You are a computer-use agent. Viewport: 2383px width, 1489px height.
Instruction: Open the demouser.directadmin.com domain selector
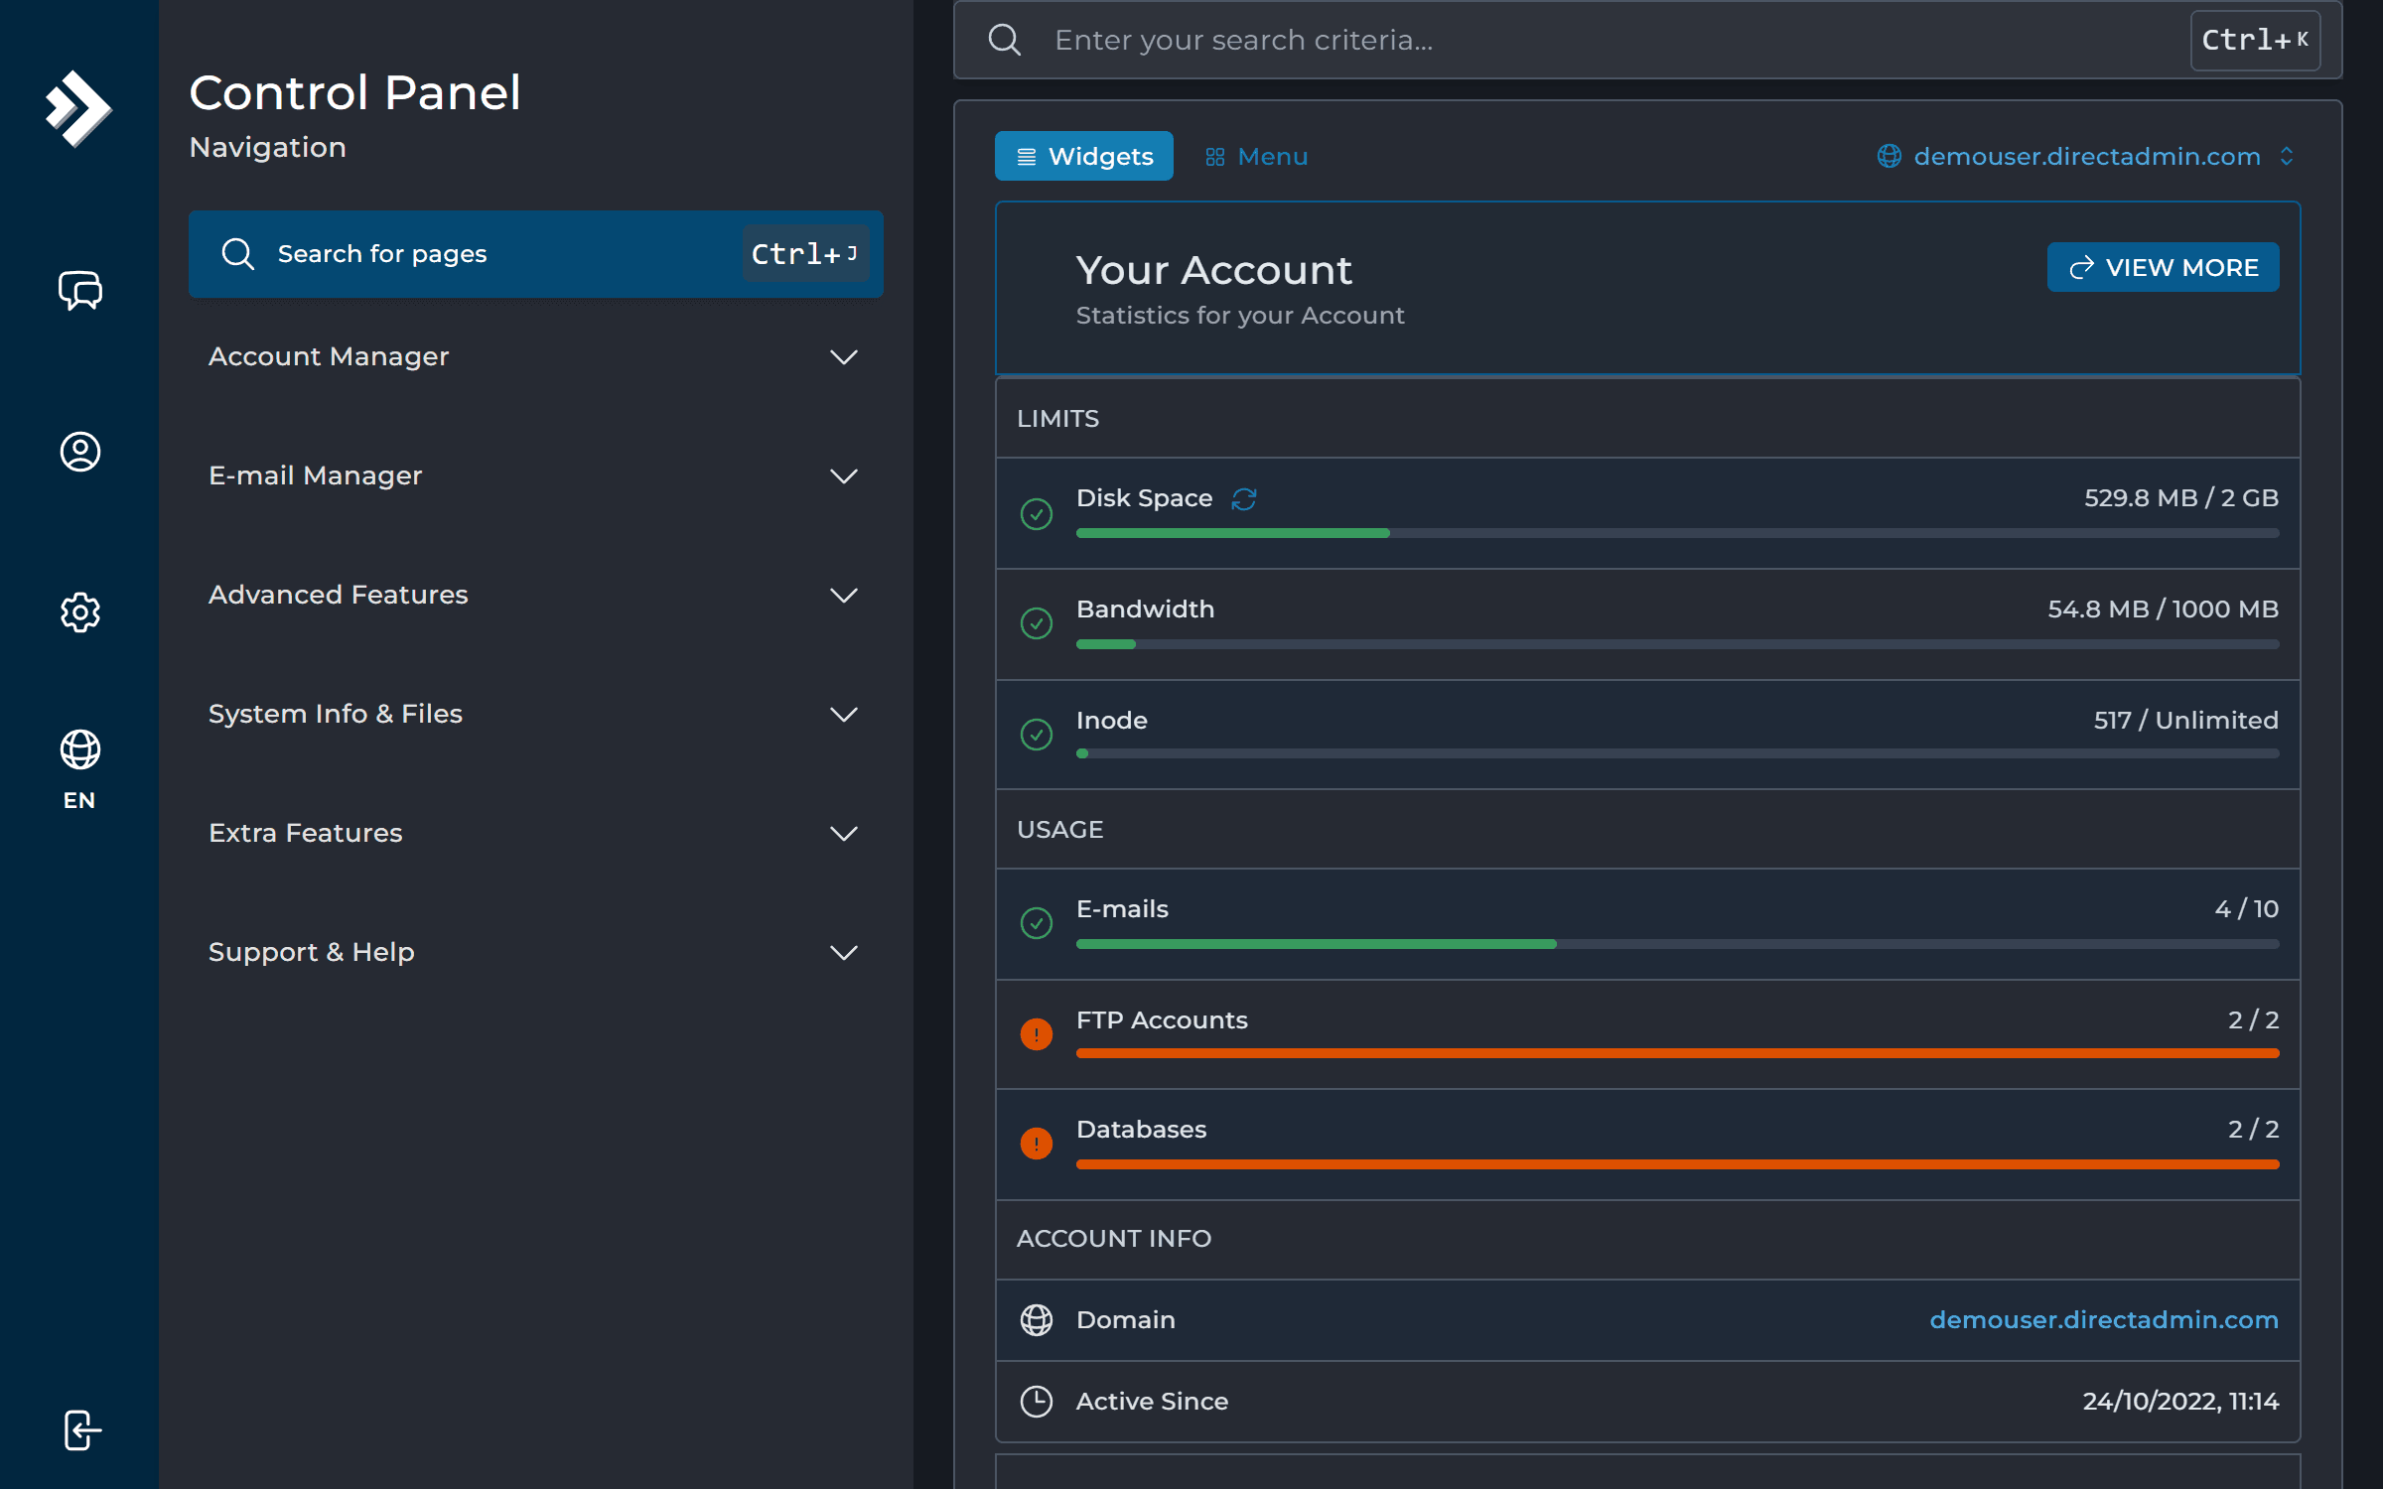pyautogui.click(x=2087, y=157)
